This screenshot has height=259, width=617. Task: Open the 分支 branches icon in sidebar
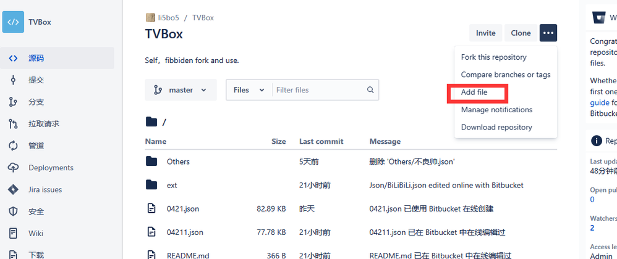coord(13,102)
